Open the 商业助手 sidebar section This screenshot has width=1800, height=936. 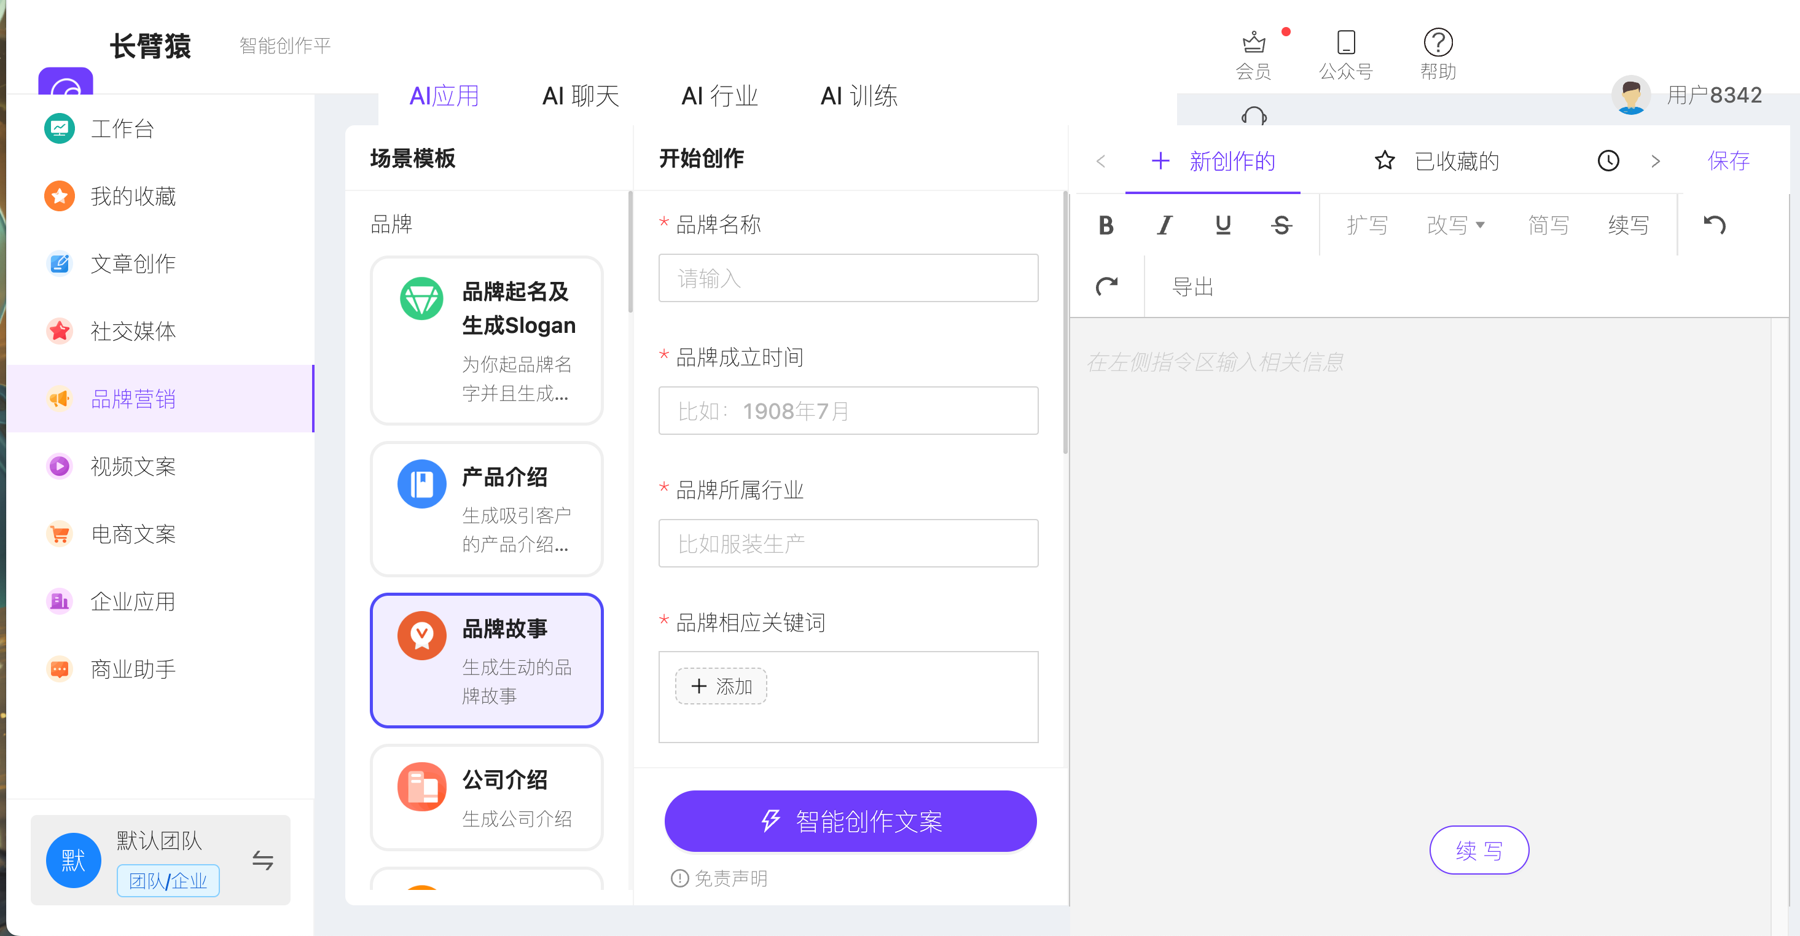133,668
